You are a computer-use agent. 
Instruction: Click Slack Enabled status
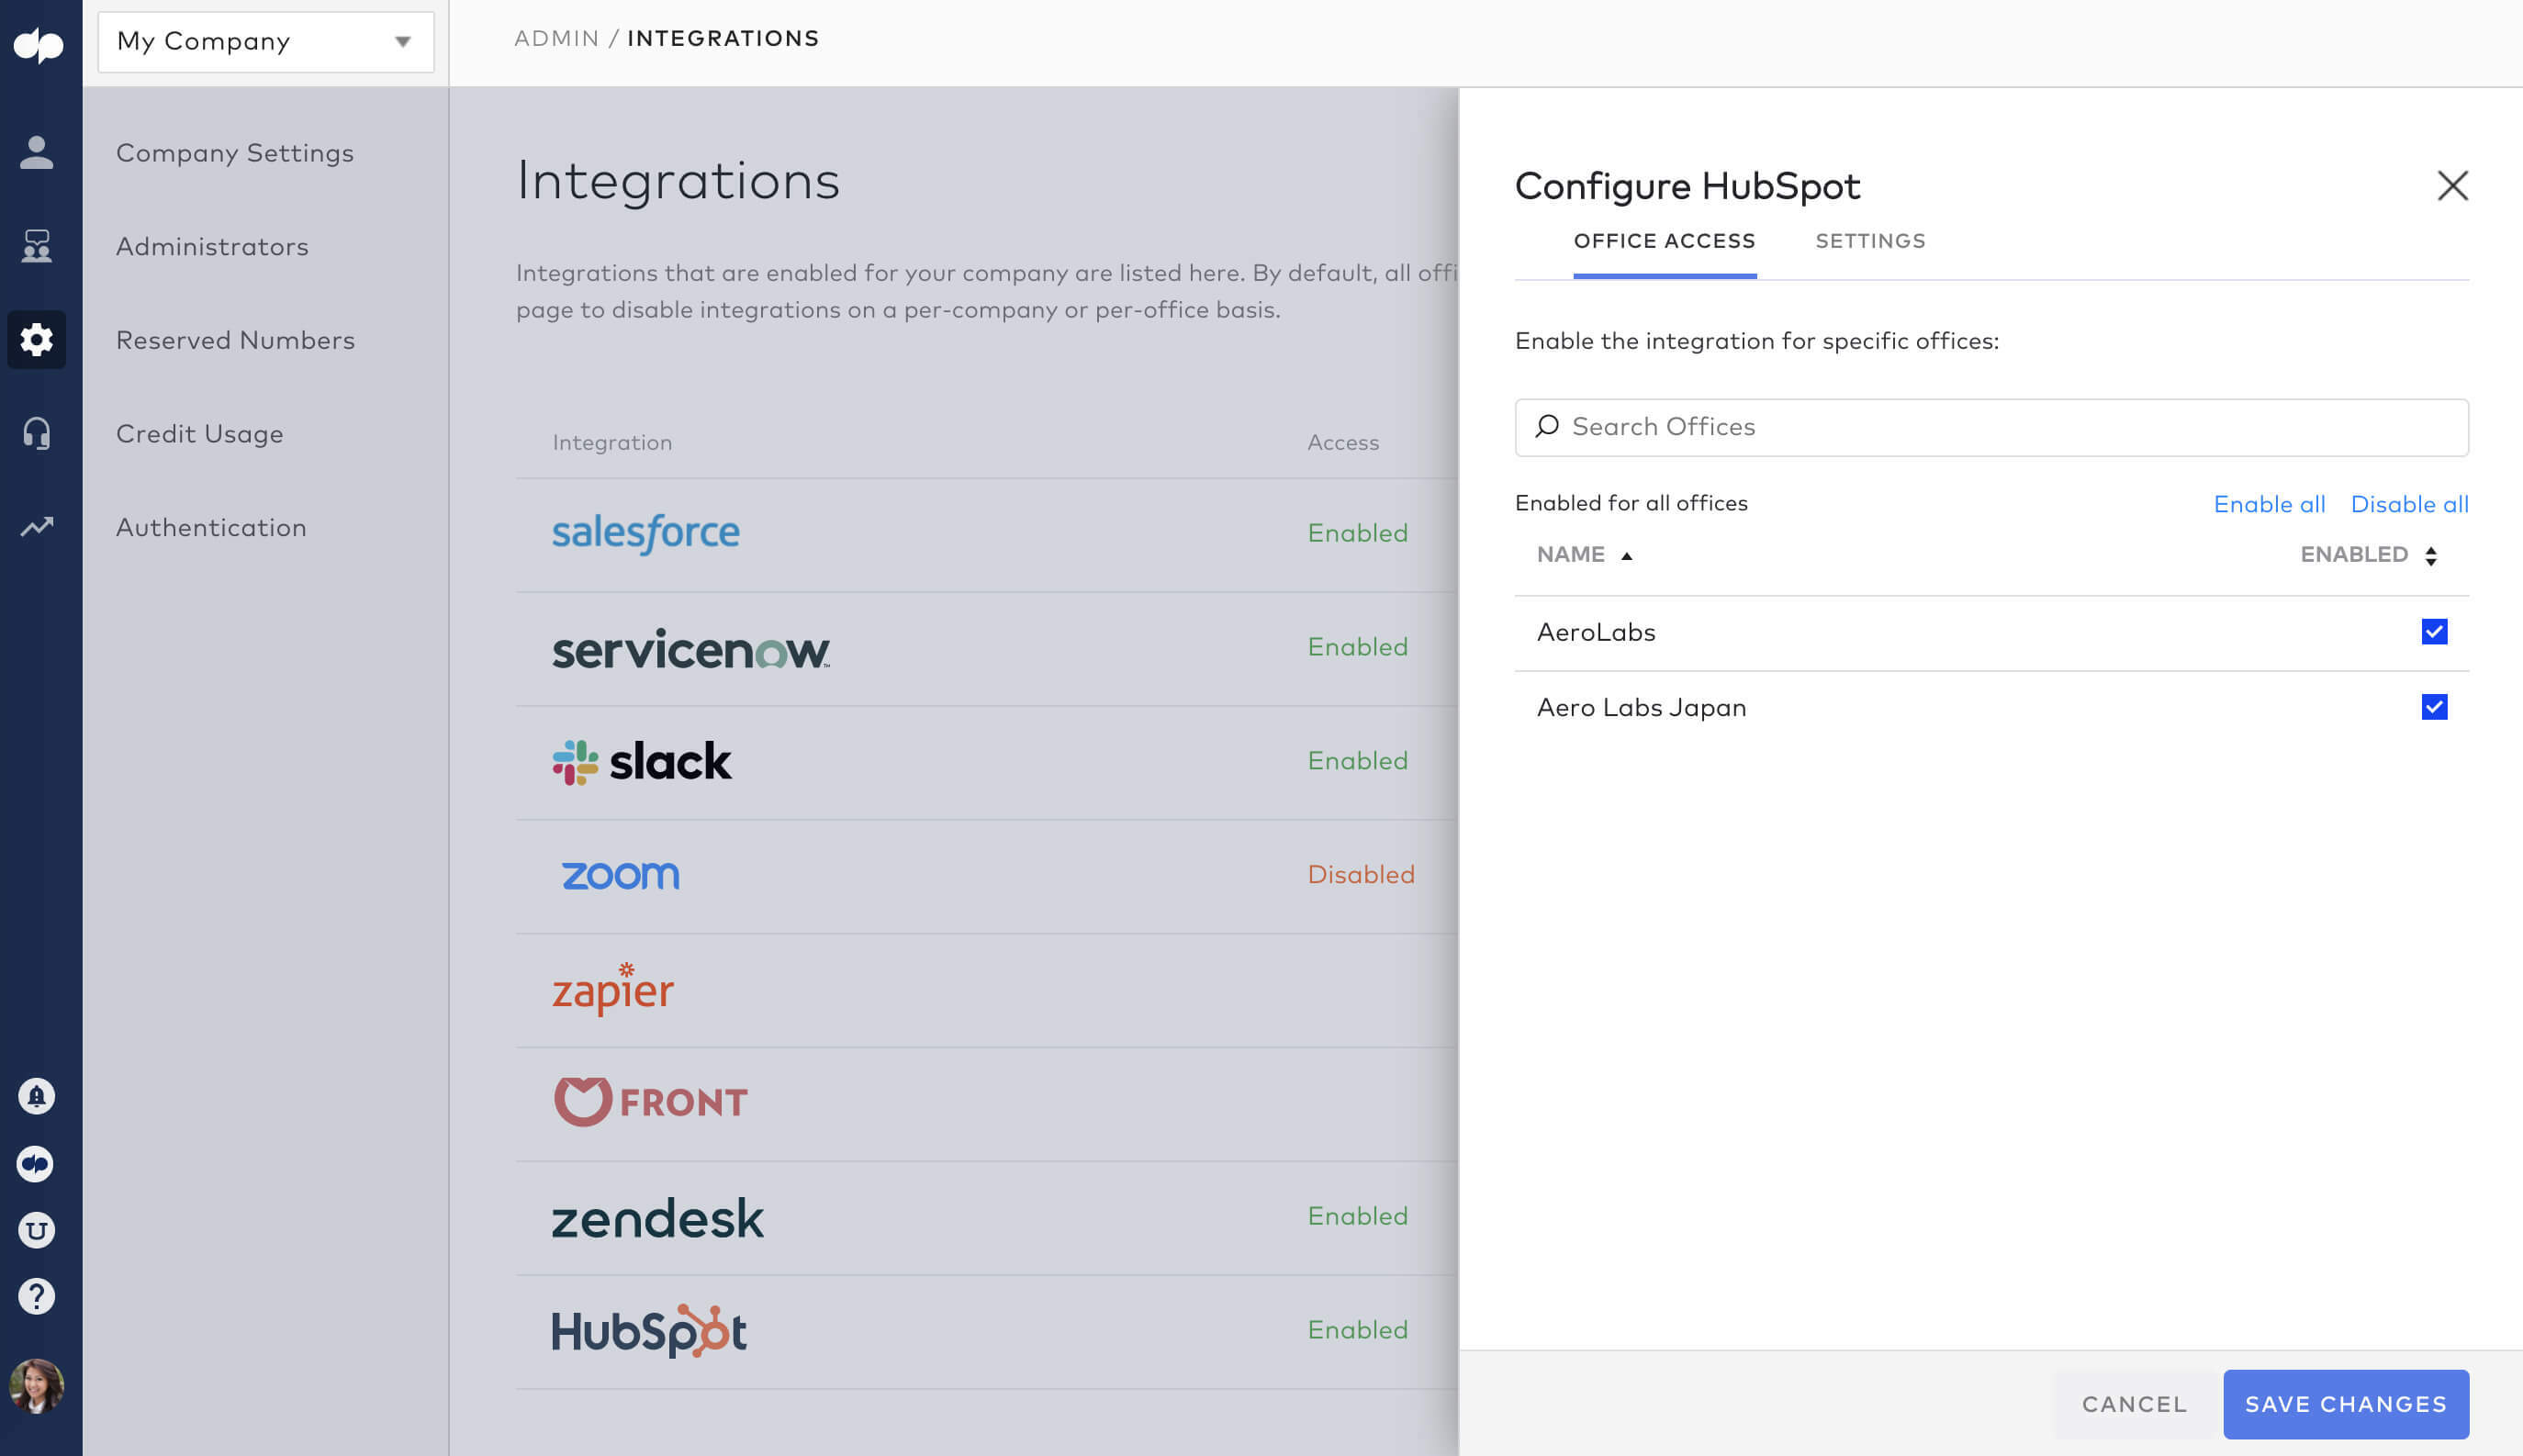point(1357,761)
